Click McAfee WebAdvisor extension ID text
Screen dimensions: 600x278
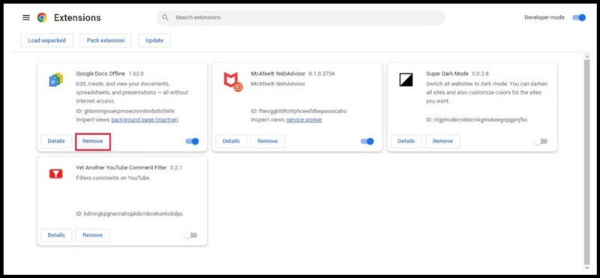298,112
